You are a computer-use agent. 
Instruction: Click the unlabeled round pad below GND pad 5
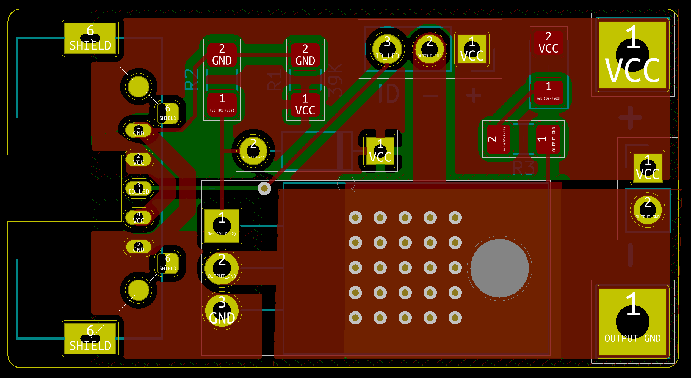[139, 290]
